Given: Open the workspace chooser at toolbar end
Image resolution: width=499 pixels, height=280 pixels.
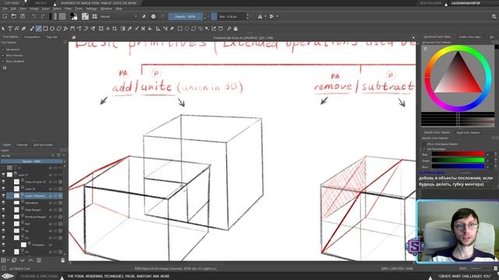Looking at the screenshot, I should [x=494, y=16].
